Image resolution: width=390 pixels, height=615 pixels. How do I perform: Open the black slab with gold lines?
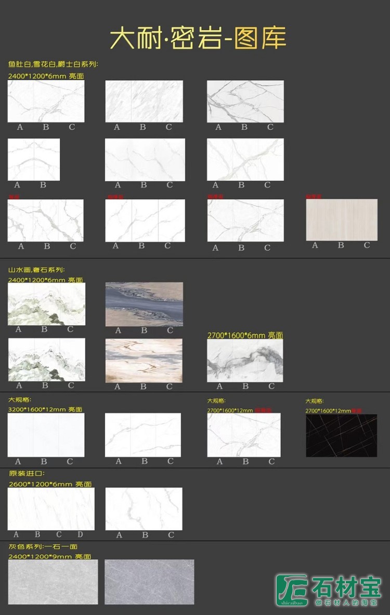point(341,435)
